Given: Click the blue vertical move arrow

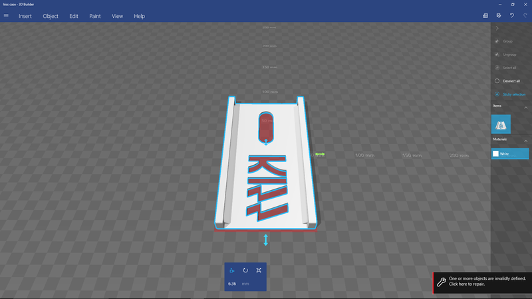Looking at the screenshot, I should (x=266, y=240).
